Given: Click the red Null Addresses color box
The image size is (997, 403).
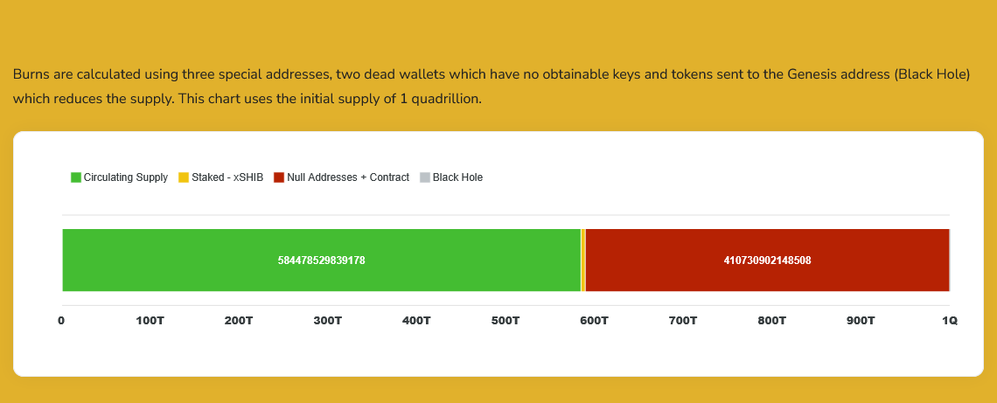Looking at the screenshot, I should (278, 177).
